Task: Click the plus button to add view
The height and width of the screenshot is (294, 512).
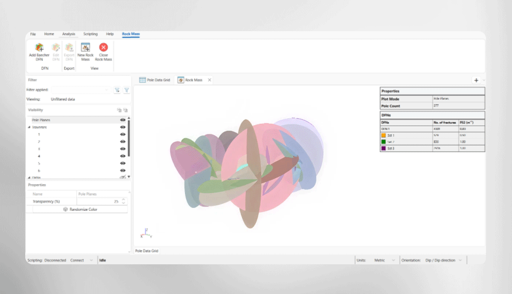Action: pyautogui.click(x=476, y=80)
